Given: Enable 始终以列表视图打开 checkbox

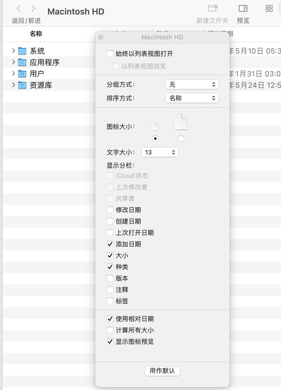Looking at the screenshot, I should coord(110,54).
